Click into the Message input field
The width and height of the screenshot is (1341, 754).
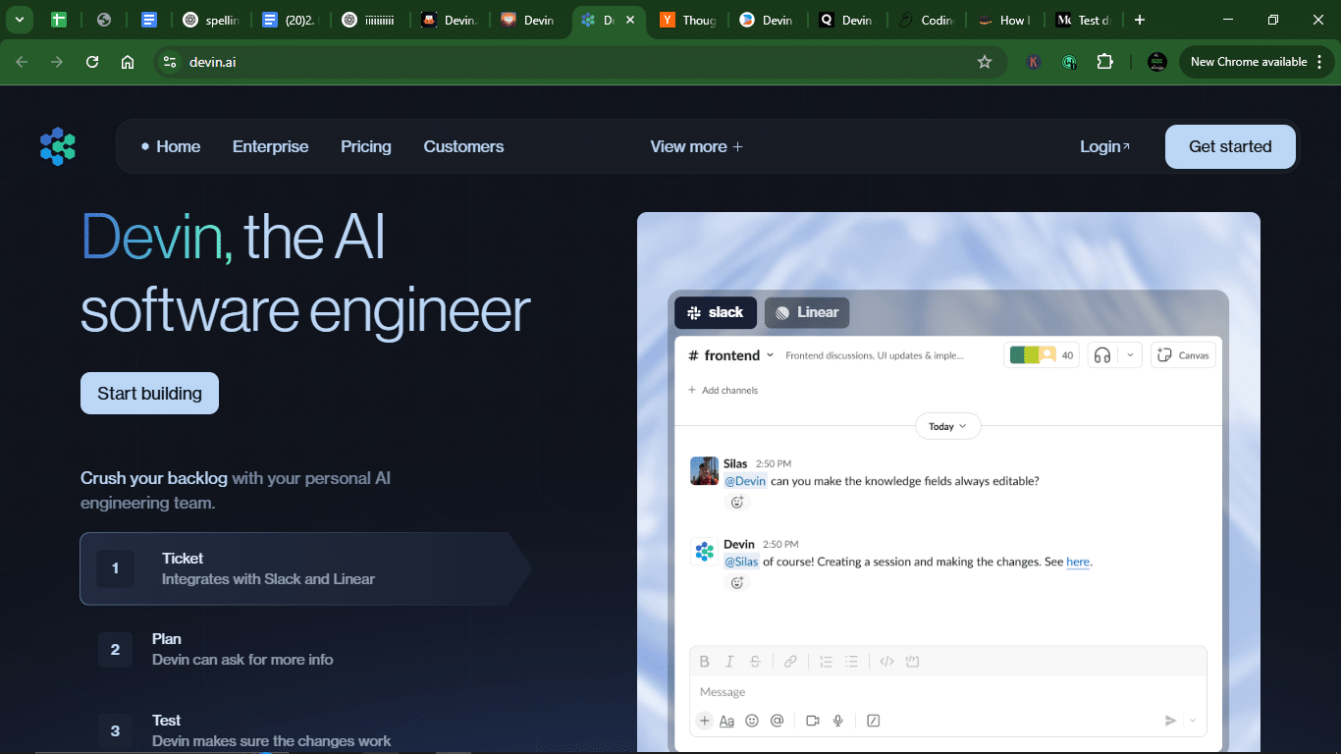pos(948,692)
